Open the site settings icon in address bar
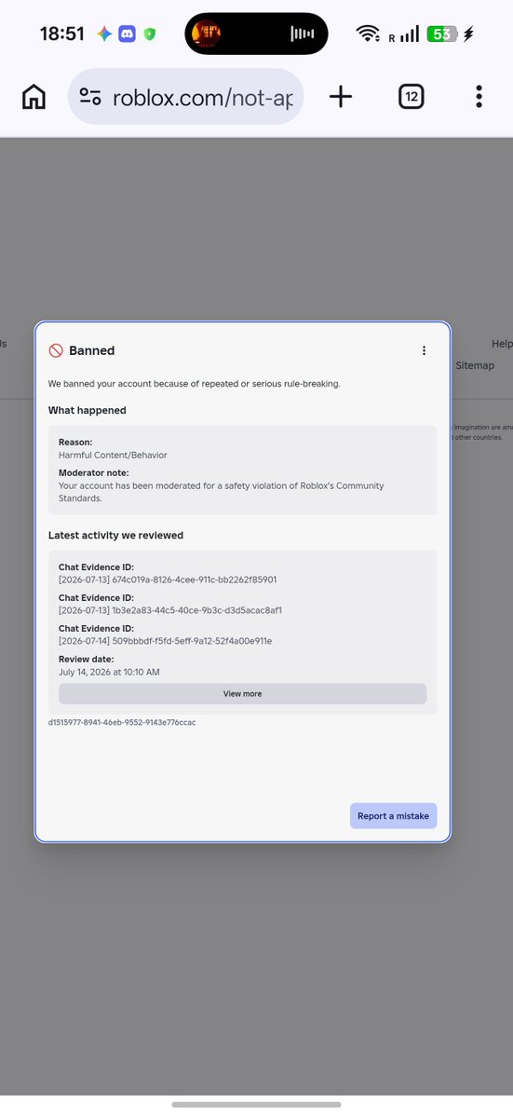 90,97
